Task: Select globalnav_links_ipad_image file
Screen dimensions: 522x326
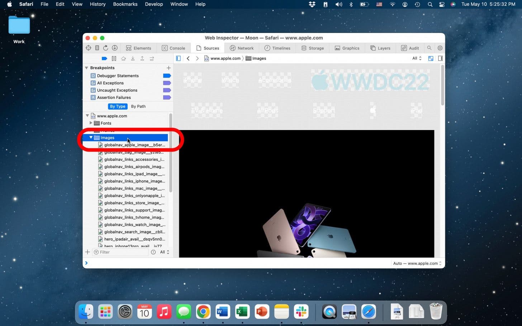Action: point(132,174)
